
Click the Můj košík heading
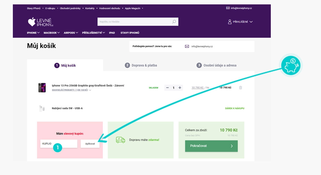pyautogui.click(x=41, y=46)
